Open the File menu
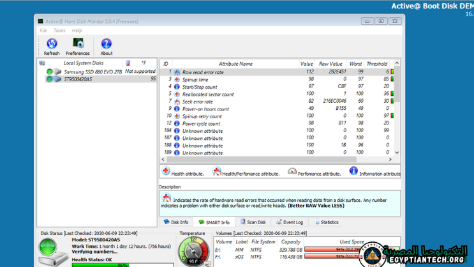Image resolution: width=474 pixels, height=267 pixels. coord(43,30)
